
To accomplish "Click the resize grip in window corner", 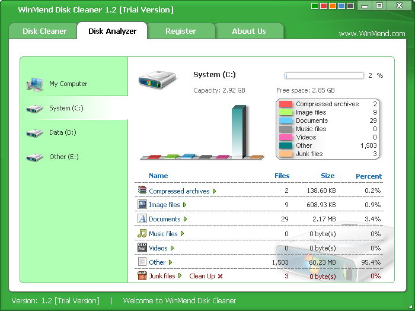I will click(x=410, y=307).
